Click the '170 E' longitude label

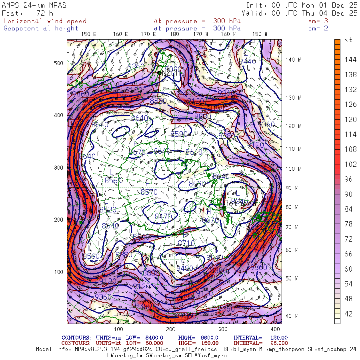(148, 34)
